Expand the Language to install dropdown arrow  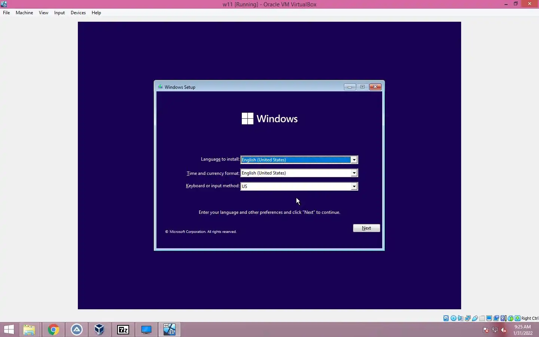click(354, 160)
